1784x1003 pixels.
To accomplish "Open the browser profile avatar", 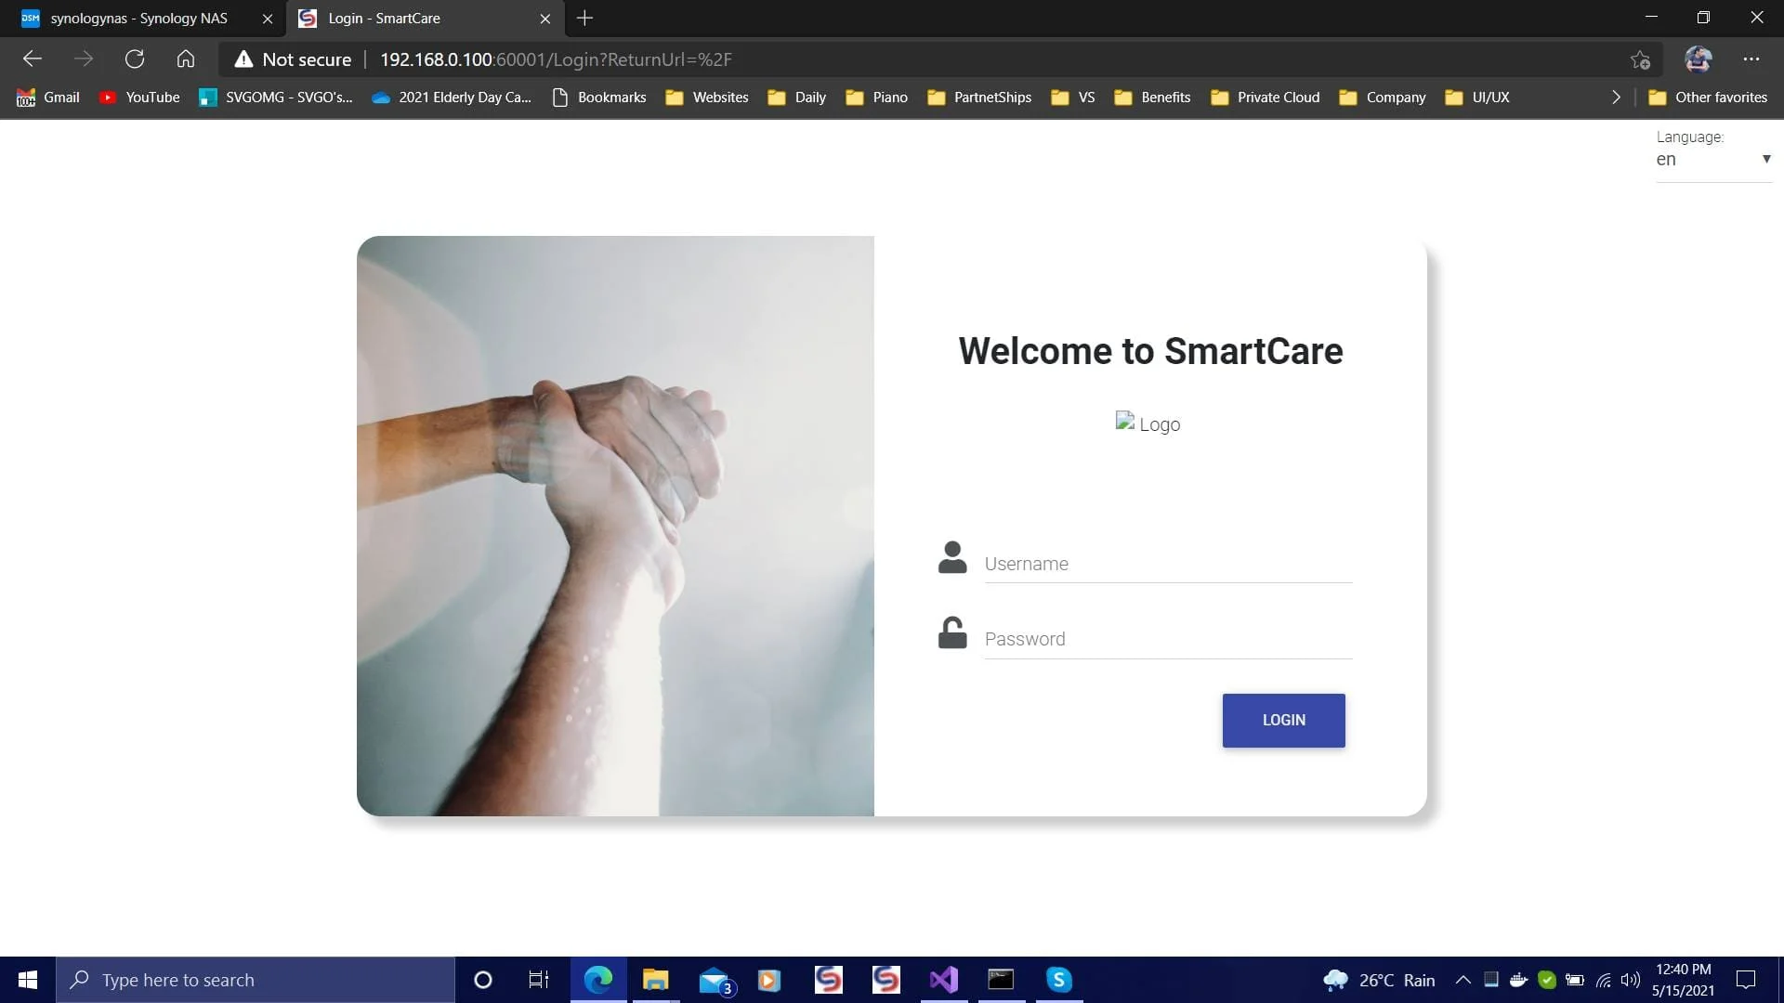I will [x=1699, y=59].
